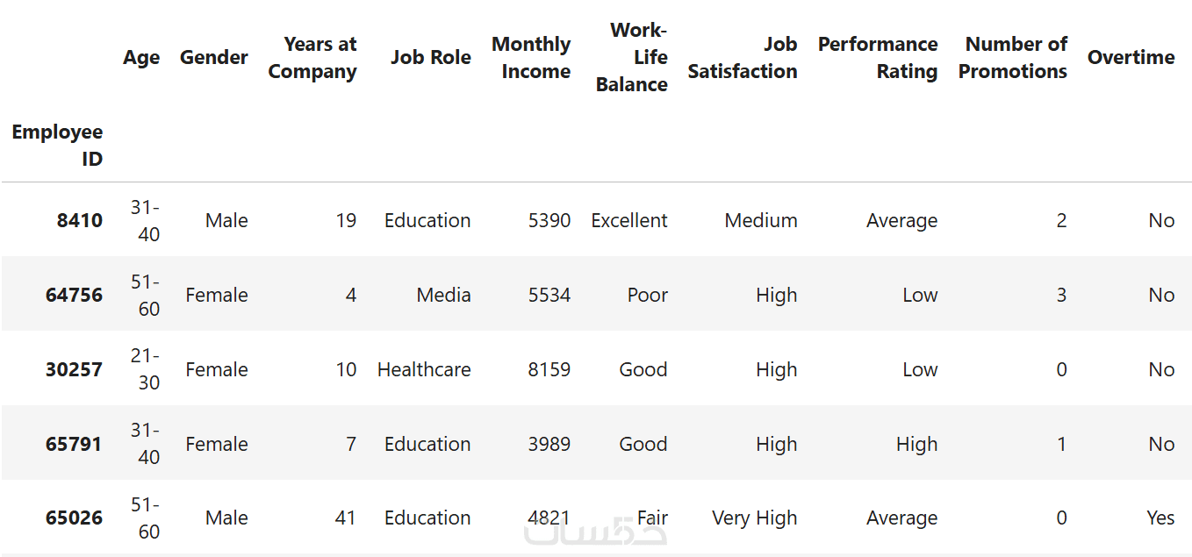This screenshot has width=1192, height=557.
Task: Select the monthly income value 8159
Action: pyautogui.click(x=549, y=370)
